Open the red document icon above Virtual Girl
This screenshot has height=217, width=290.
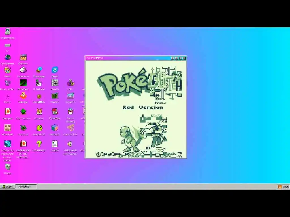tap(8, 112)
